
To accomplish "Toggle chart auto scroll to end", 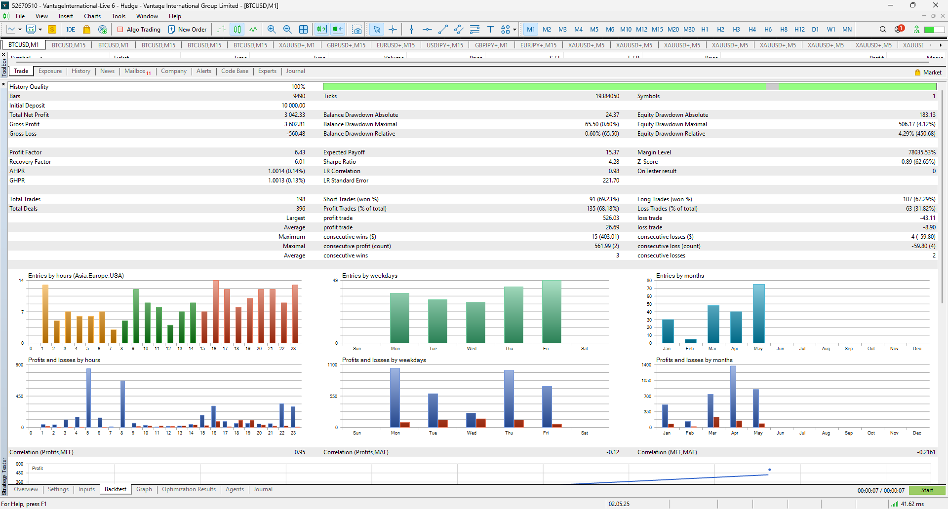I will click(x=322, y=30).
